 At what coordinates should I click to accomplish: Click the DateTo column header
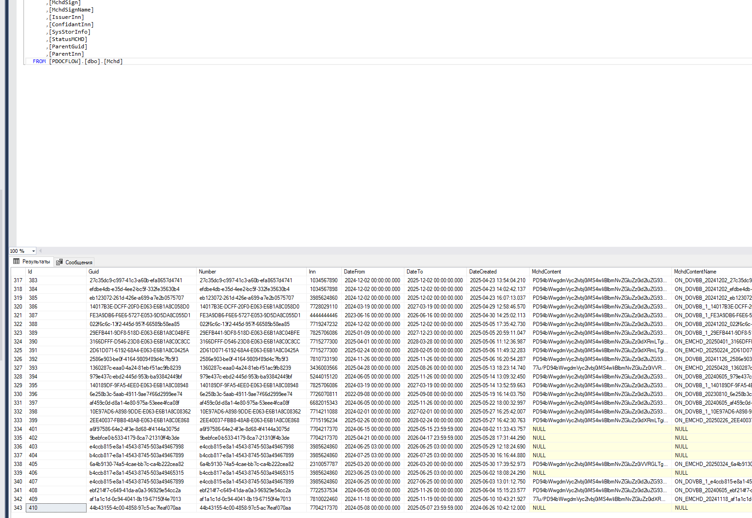[x=436, y=272]
